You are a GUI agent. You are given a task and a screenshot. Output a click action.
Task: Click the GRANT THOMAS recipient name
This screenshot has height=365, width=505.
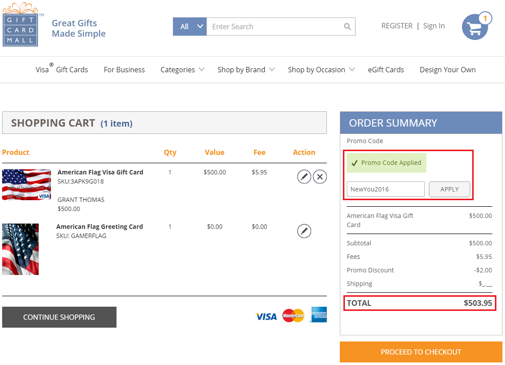tap(81, 200)
